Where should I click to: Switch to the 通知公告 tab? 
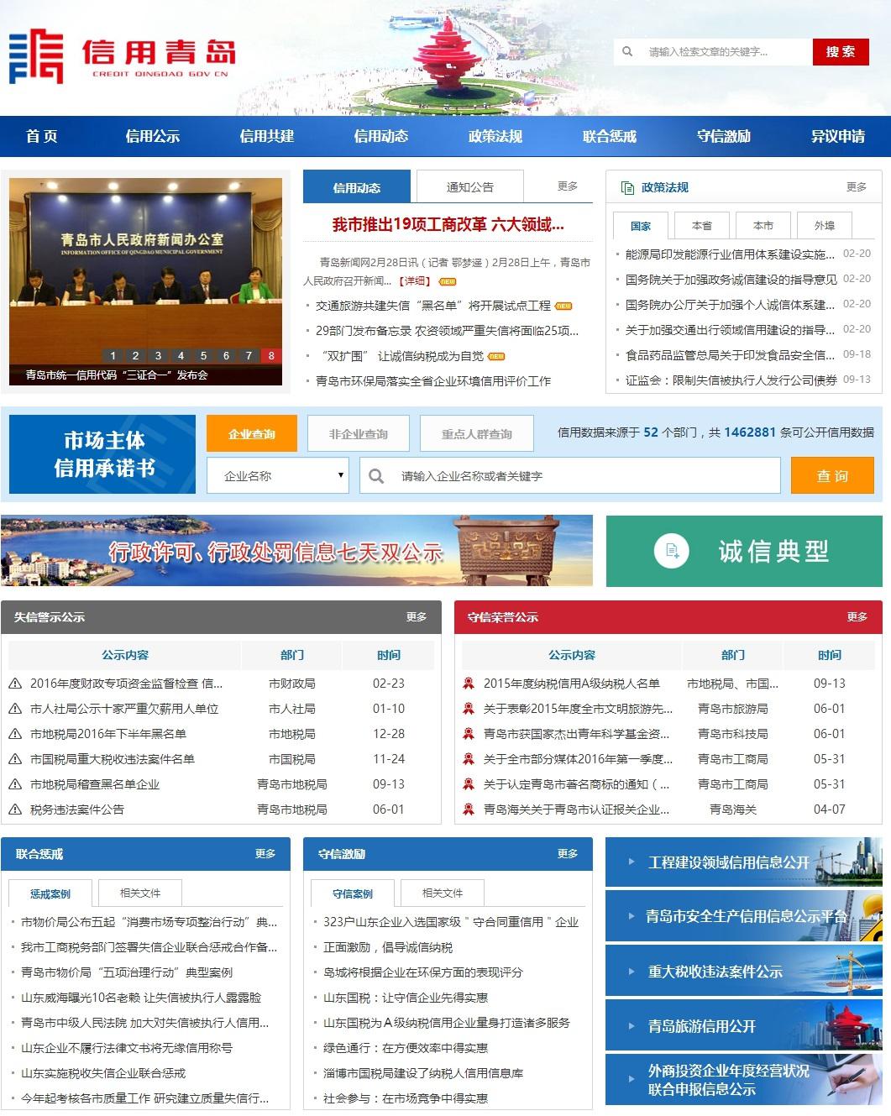click(469, 187)
